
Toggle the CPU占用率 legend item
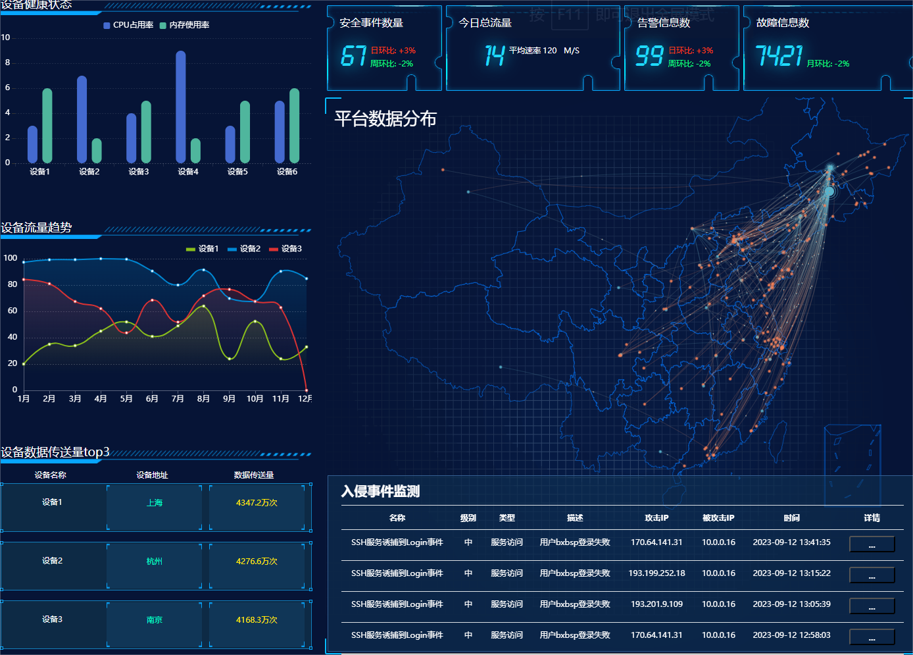[128, 25]
